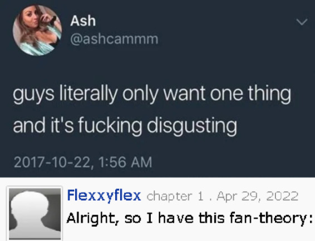The image size is (315, 241).
Task: Select the Flexxyflex username link
Action: (104, 195)
